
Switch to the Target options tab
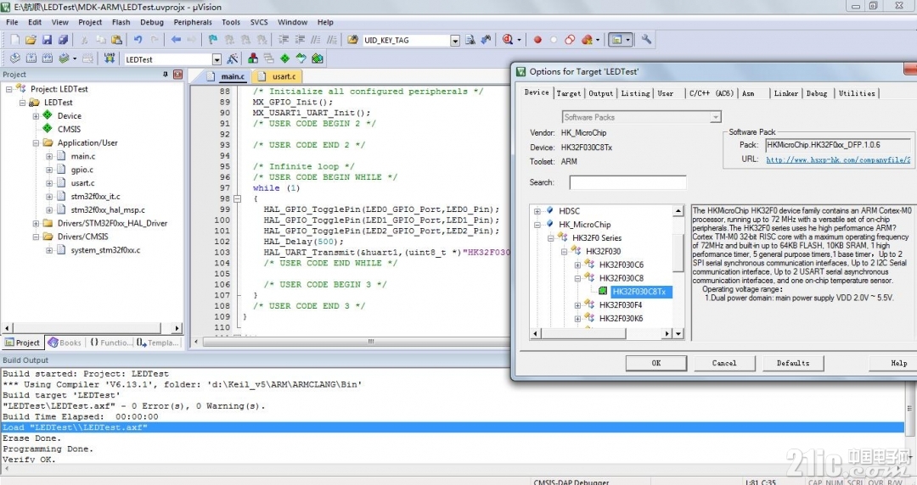coord(568,93)
